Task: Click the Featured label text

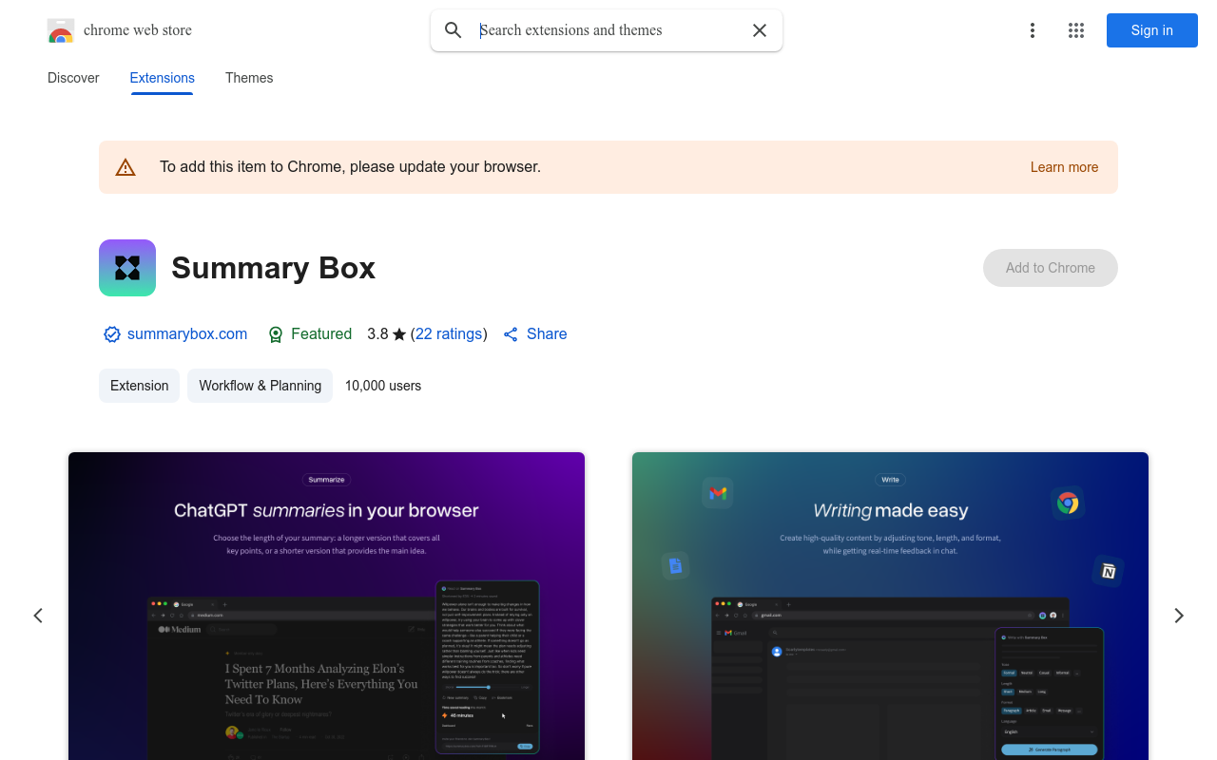Action: 321,334
